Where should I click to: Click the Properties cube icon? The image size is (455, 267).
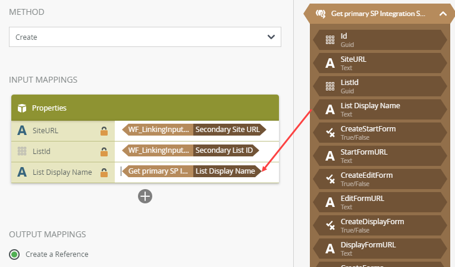[x=22, y=108]
